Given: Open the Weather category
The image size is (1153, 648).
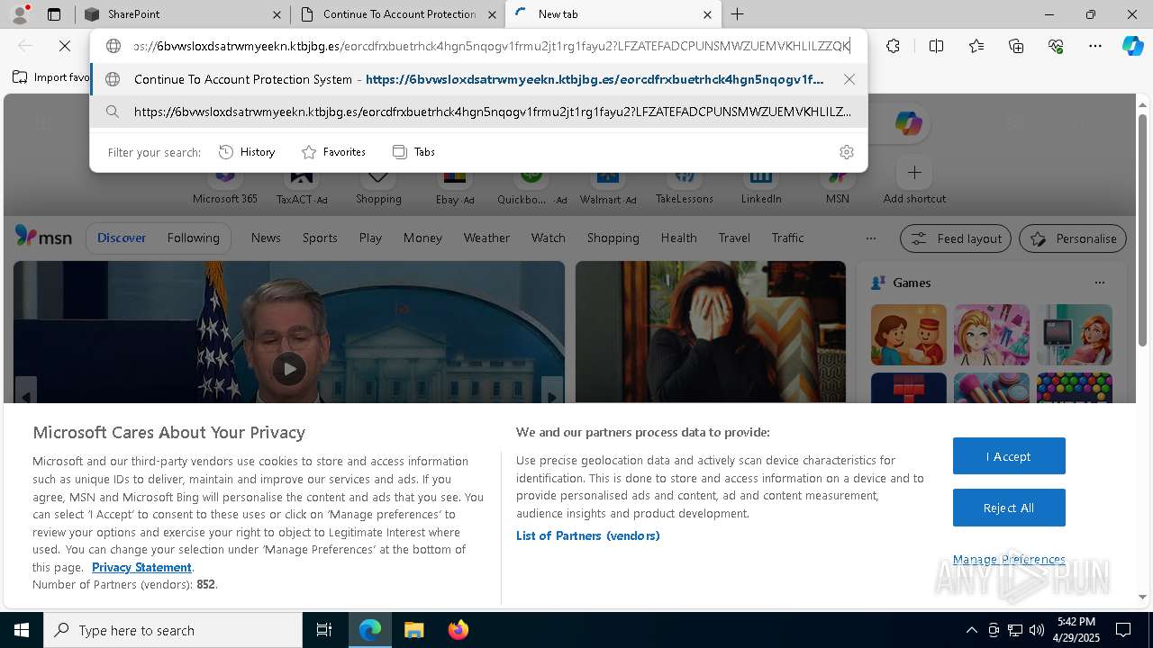Looking at the screenshot, I should point(486,238).
